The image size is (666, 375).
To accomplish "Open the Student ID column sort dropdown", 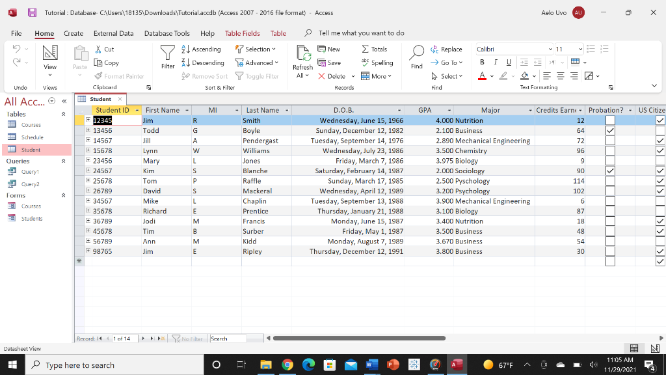I will pyautogui.click(x=137, y=110).
